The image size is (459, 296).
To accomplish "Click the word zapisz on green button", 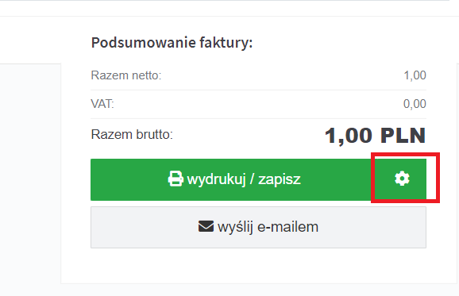I will click(280, 179).
